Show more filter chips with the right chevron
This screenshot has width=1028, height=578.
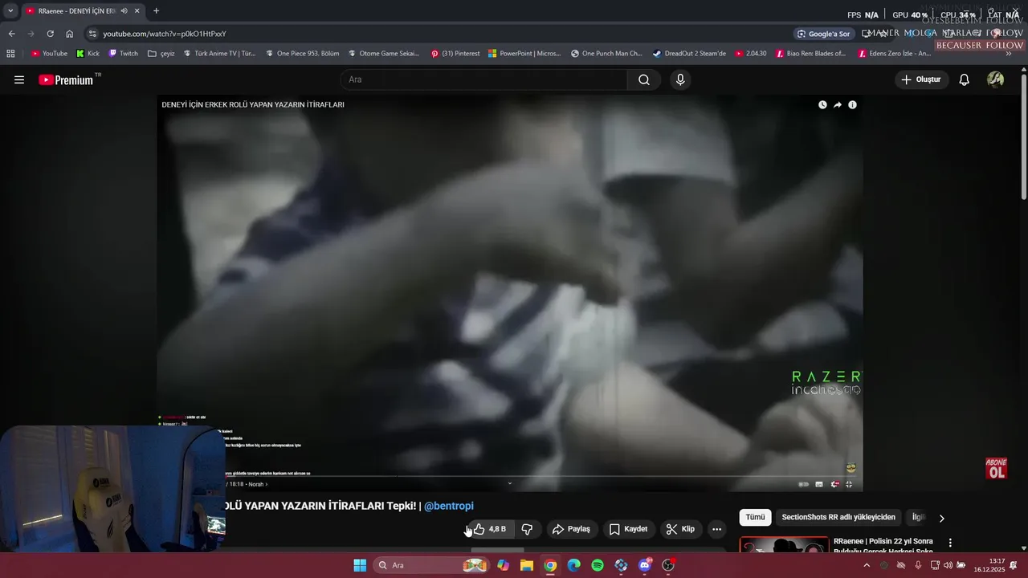point(941,518)
